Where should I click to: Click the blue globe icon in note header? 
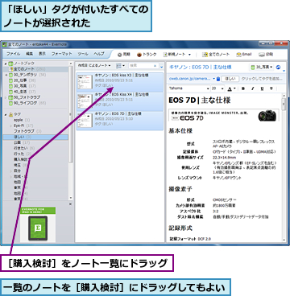click(279, 67)
